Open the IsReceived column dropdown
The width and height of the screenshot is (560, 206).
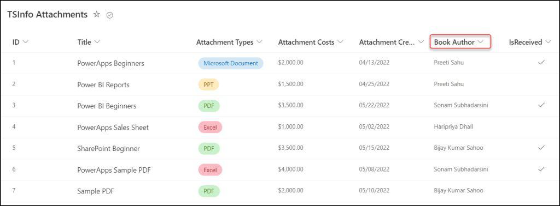548,42
